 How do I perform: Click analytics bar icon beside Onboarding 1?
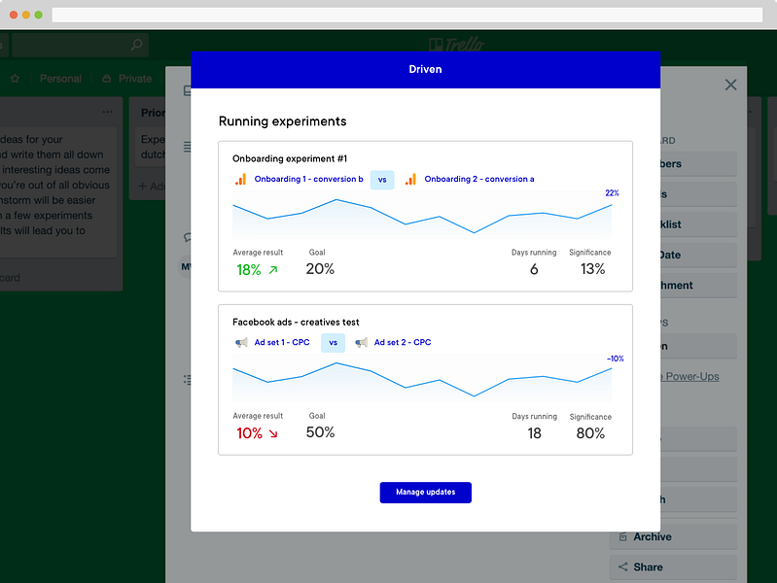point(240,179)
